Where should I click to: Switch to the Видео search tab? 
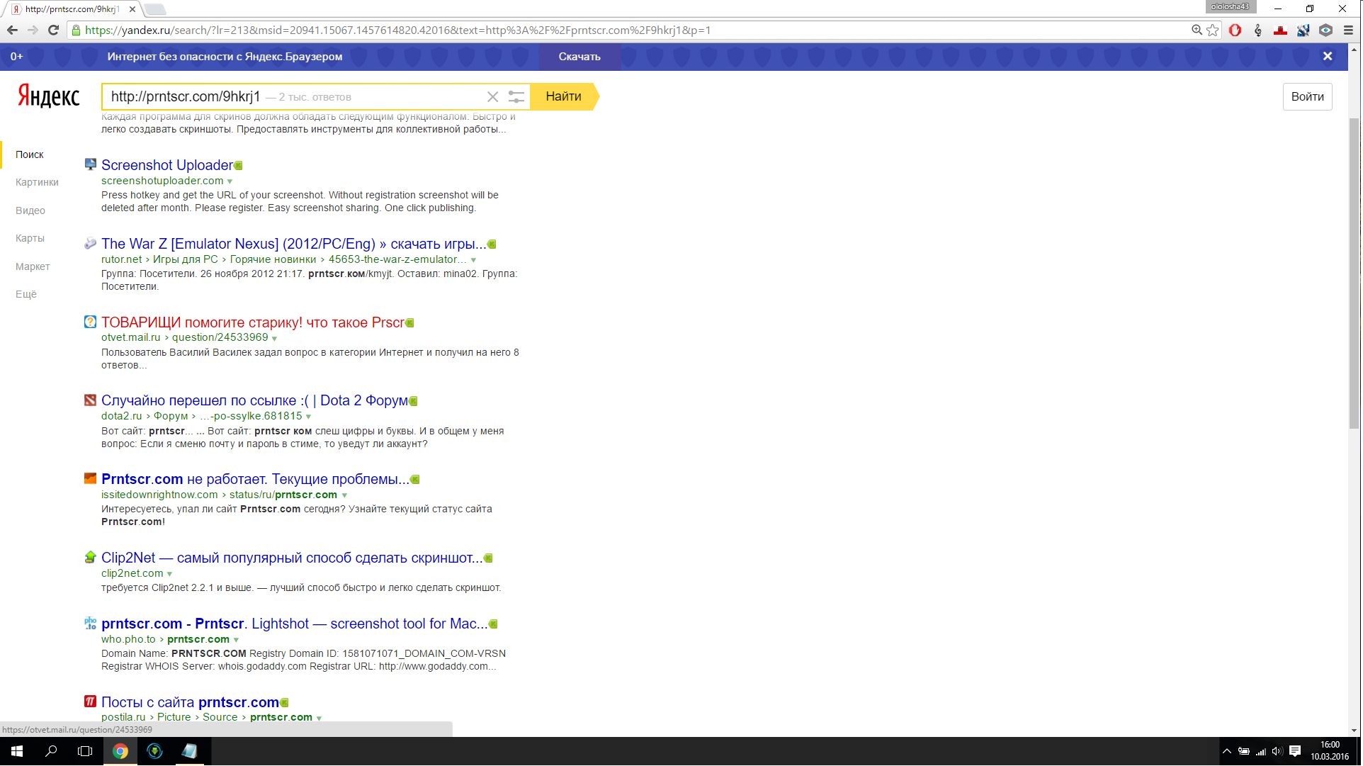click(x=30, y=210)
